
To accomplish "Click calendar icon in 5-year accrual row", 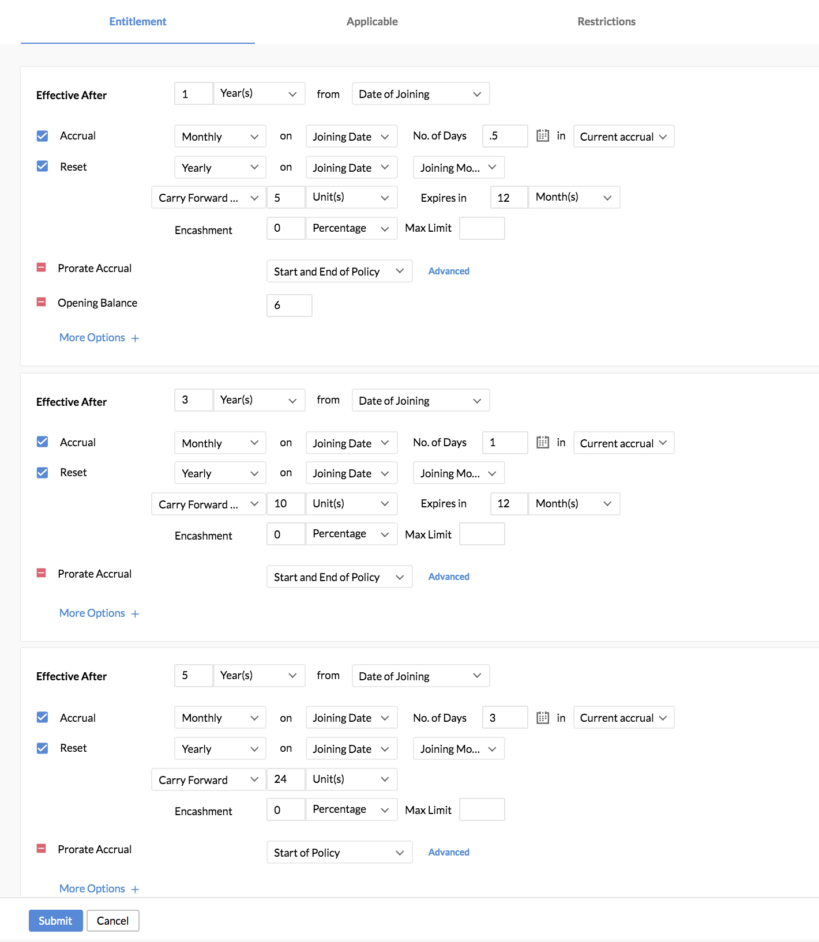I will pos(542,718).
